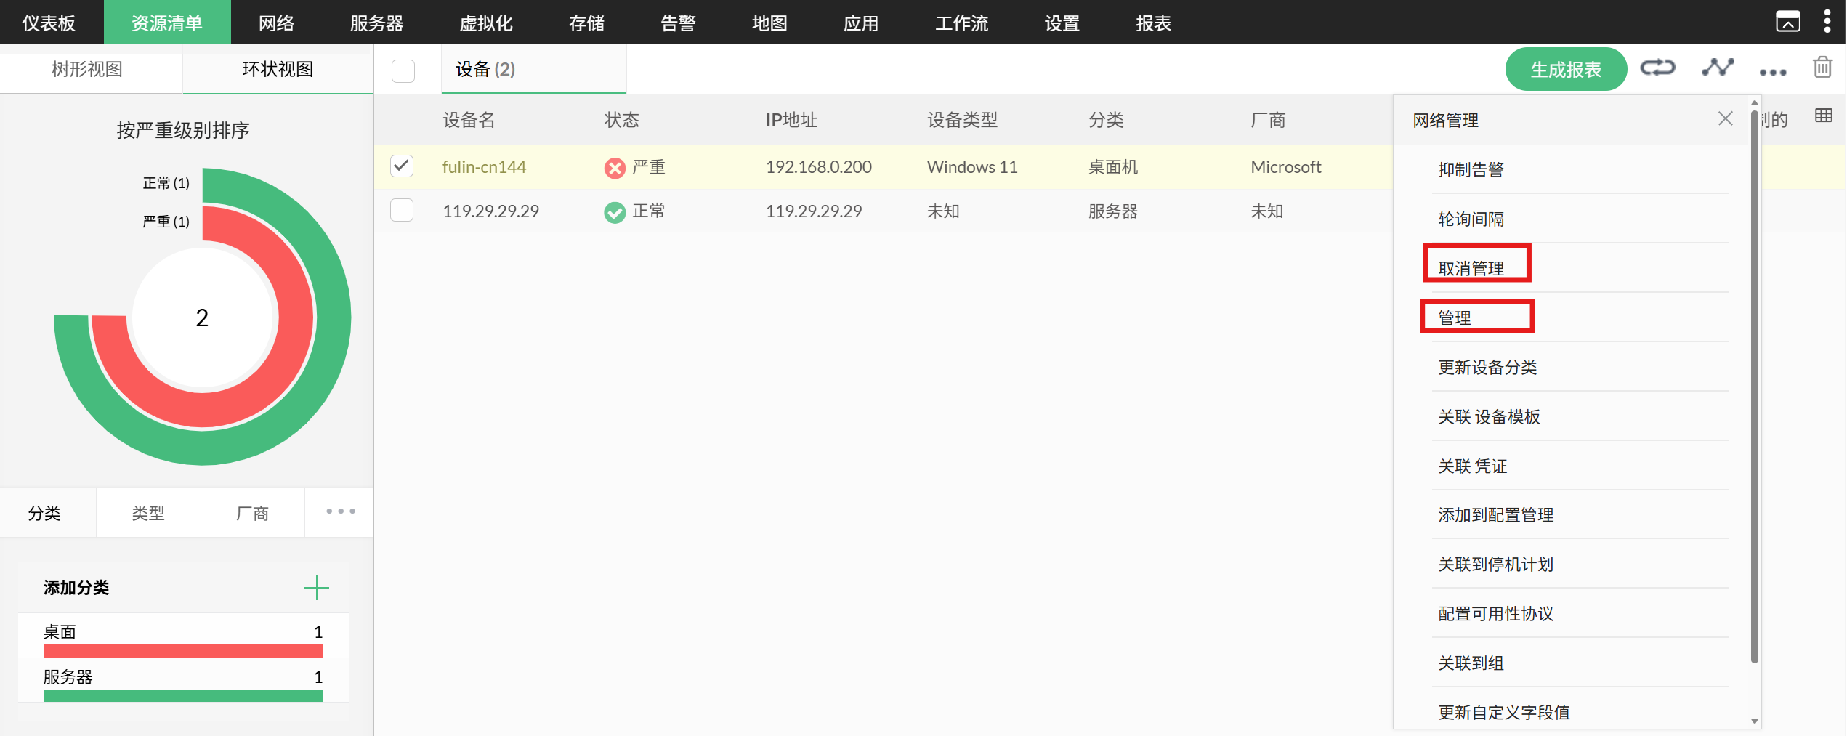Open the 服务器 menu
1847x736 pixels.
coord(376,23)
